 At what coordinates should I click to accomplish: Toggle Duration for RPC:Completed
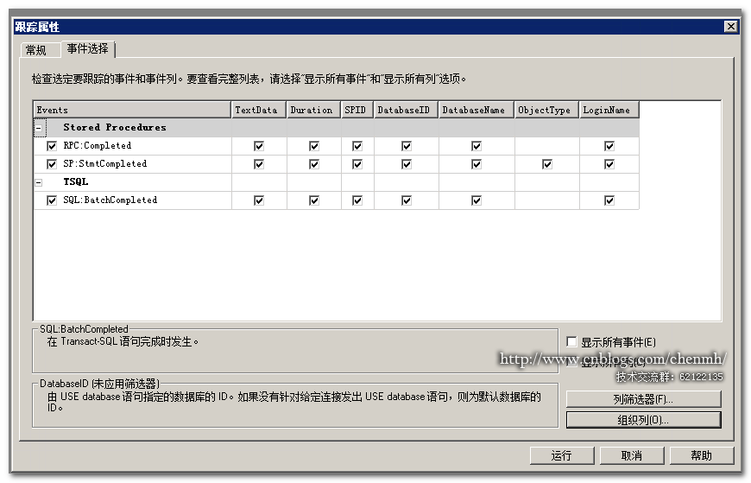[x=313, y=146]
